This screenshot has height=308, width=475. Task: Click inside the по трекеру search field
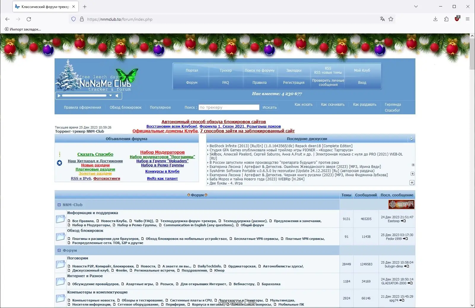(229, 107)
